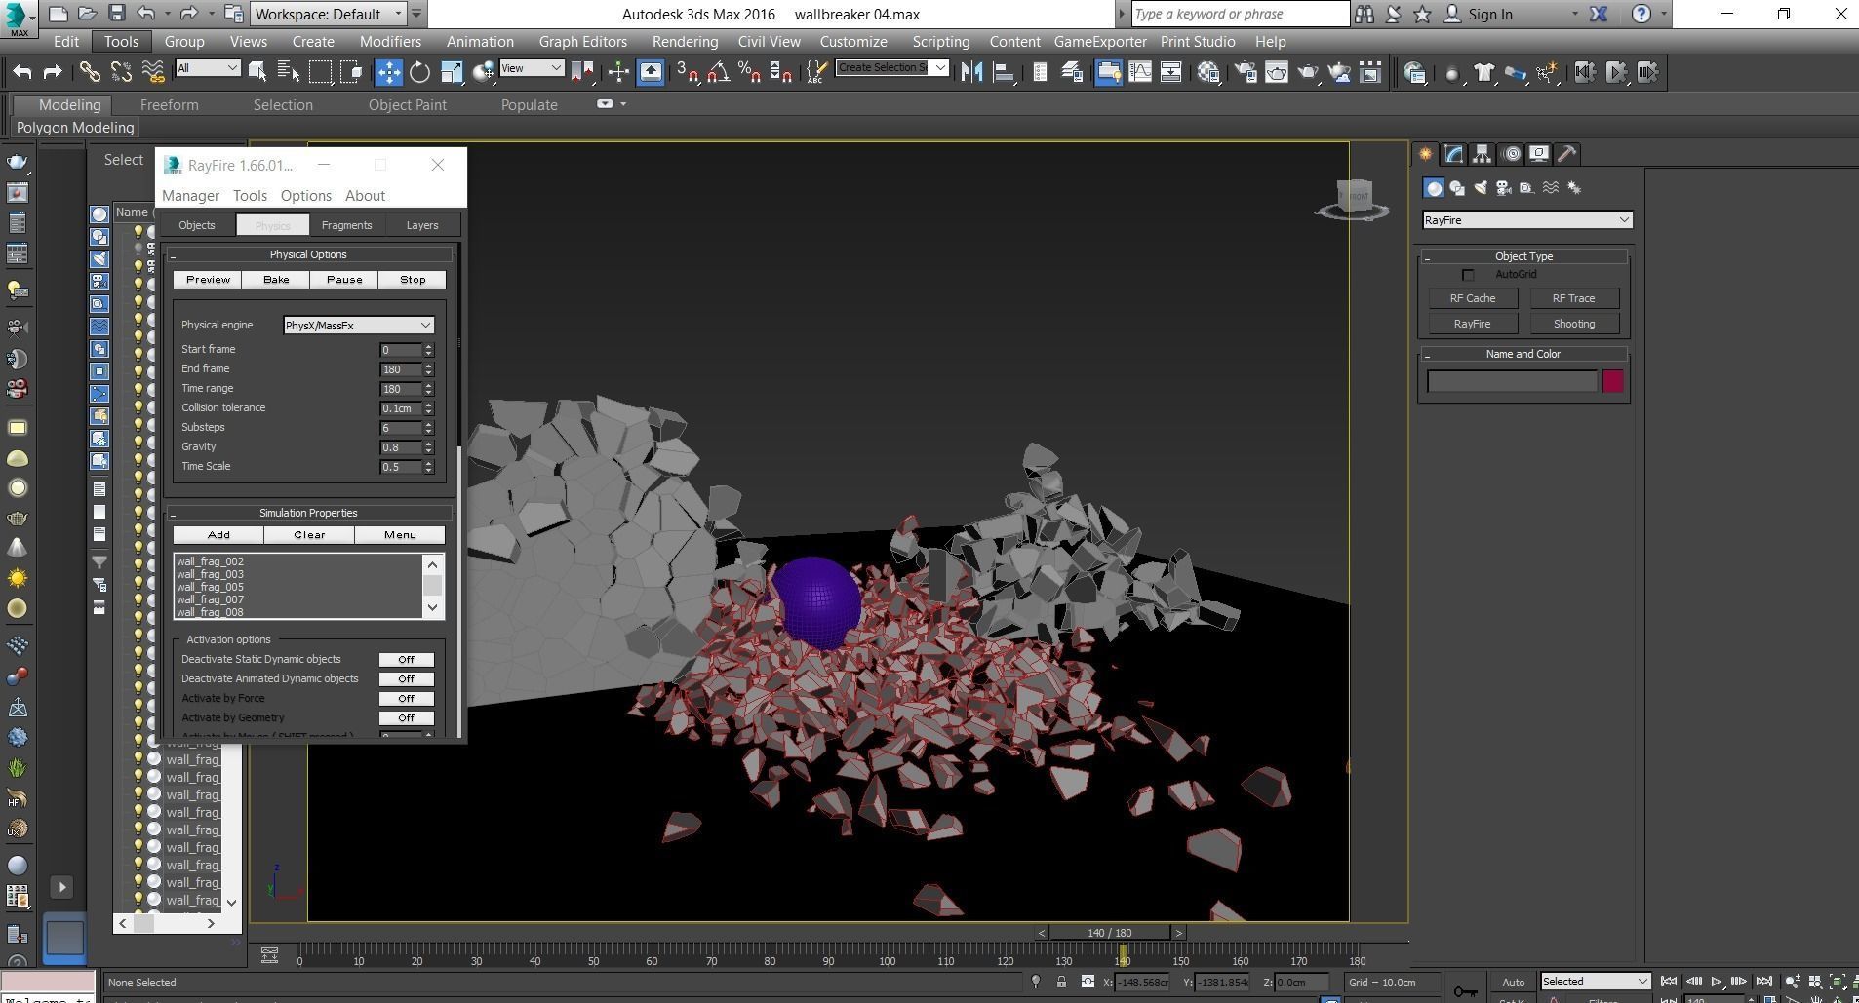Activate the Select and Rotate tool
Viewport: 1859px width, 1003px height.
click(x=419, y=71)
